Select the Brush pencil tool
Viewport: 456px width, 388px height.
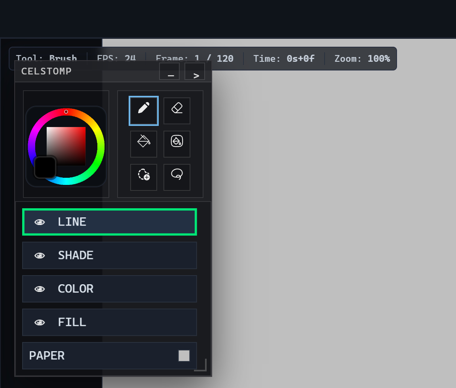point(144,111)
